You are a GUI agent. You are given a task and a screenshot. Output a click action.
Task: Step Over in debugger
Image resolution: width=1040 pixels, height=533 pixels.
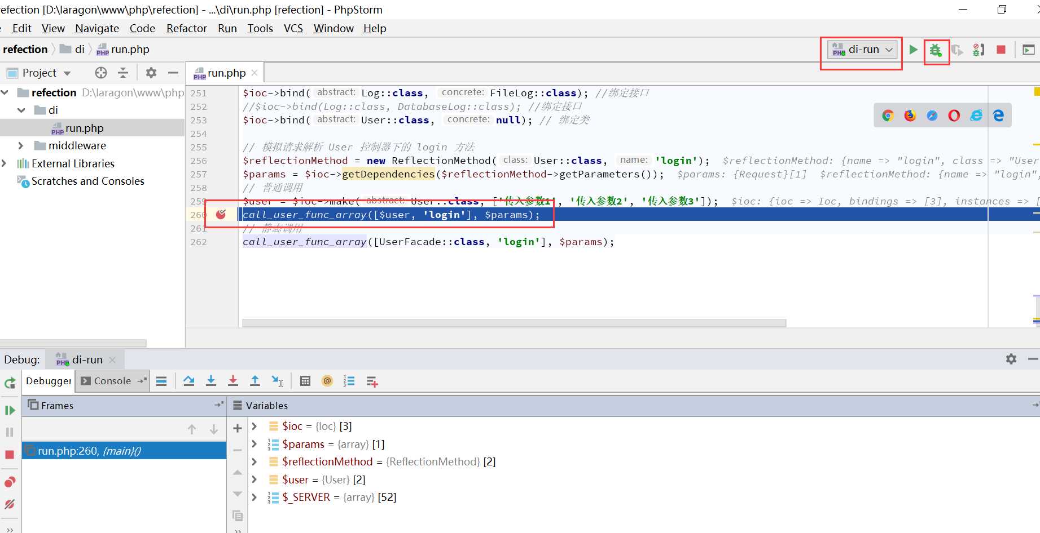[189, 381]
